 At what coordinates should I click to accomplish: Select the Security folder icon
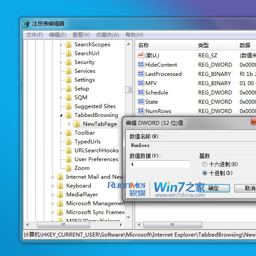point(68,62)
